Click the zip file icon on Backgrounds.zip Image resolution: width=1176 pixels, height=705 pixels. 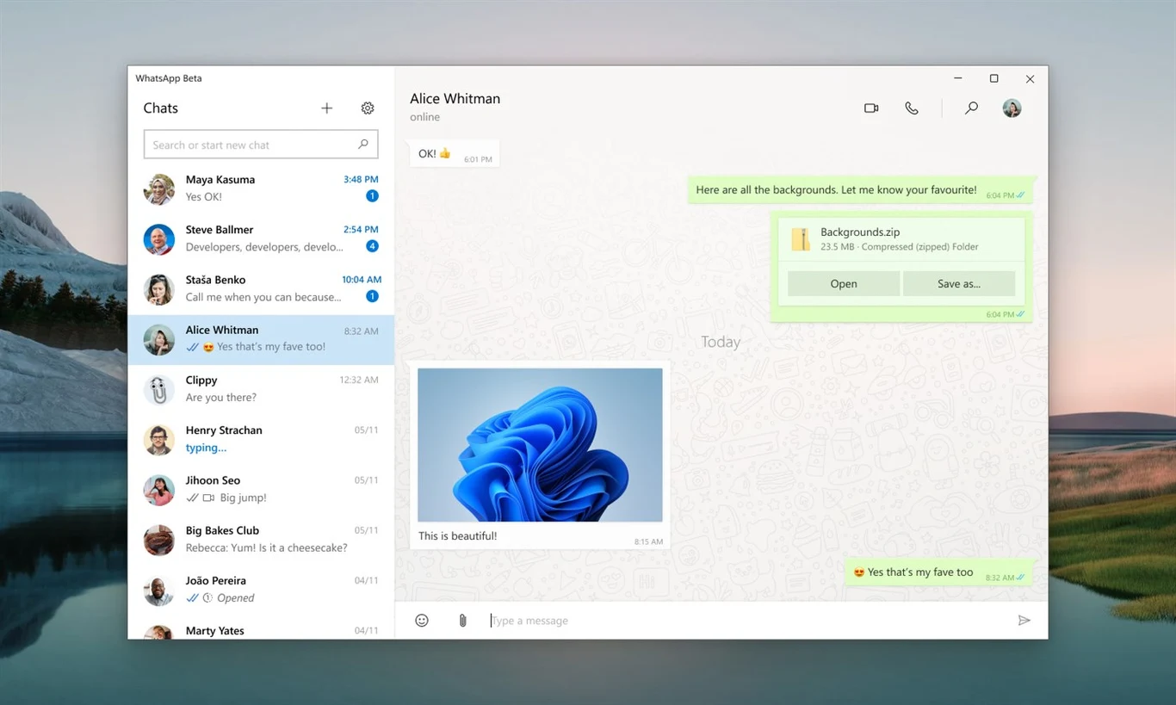coord(801,239)
